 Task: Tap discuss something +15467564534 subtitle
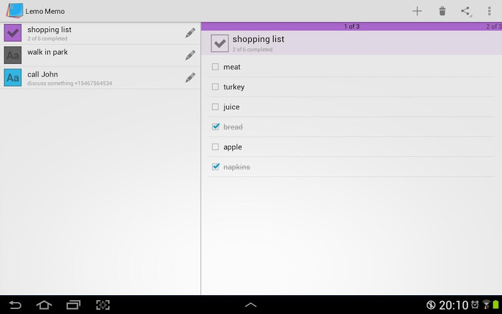pyautogui.click(x=70, y=84)
